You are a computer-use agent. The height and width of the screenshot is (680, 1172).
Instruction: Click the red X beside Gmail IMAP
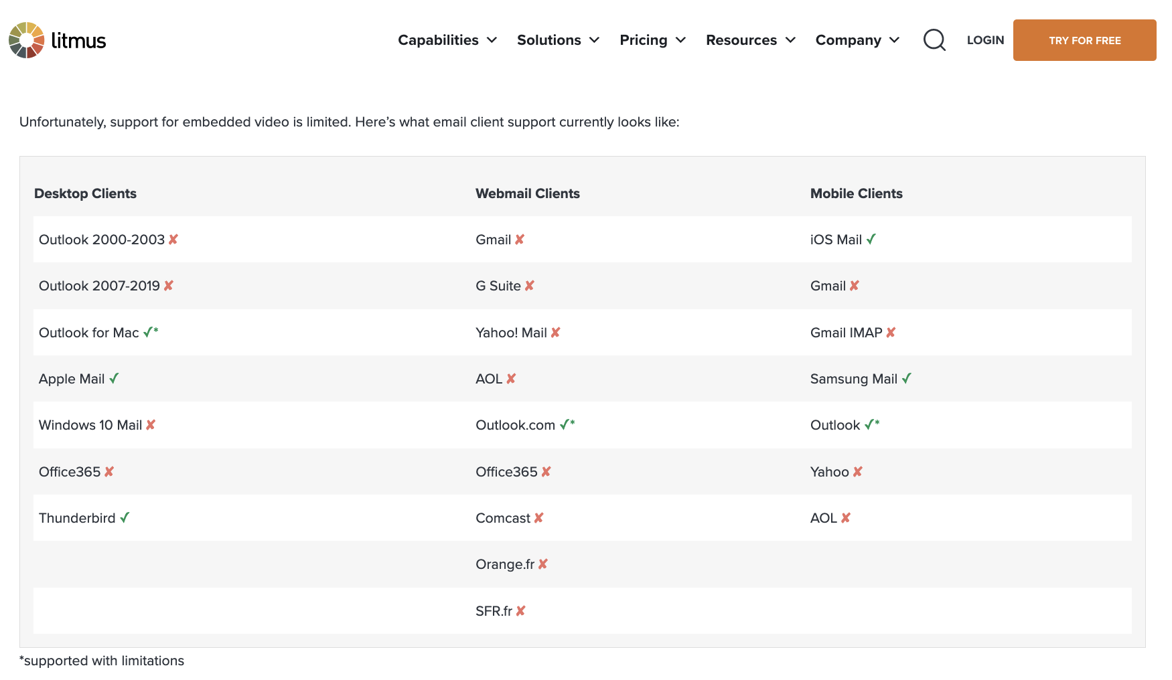click(891, 333)
